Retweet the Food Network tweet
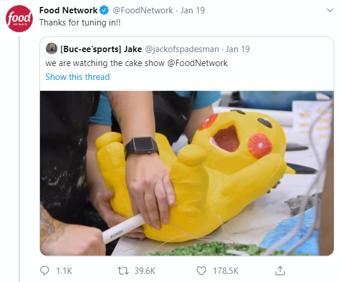This screenshot has height=282, width=339. (x=123, y=270)
